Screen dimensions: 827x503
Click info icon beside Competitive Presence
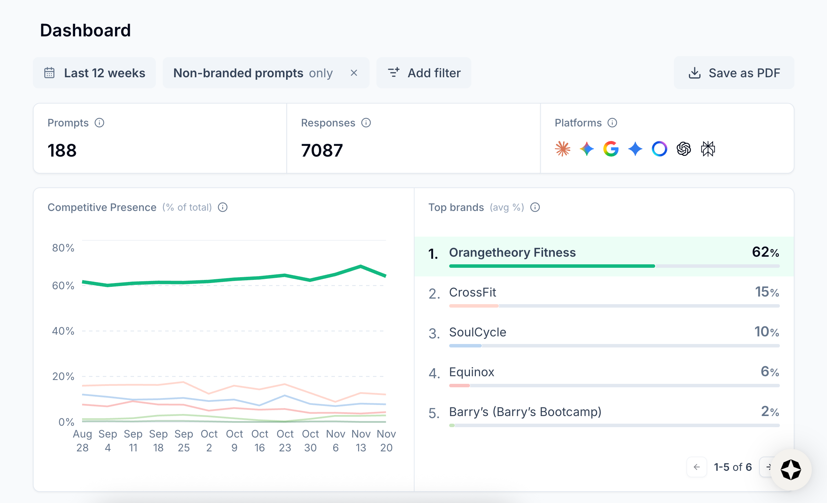pyautogui.click(x=223, y=208)
